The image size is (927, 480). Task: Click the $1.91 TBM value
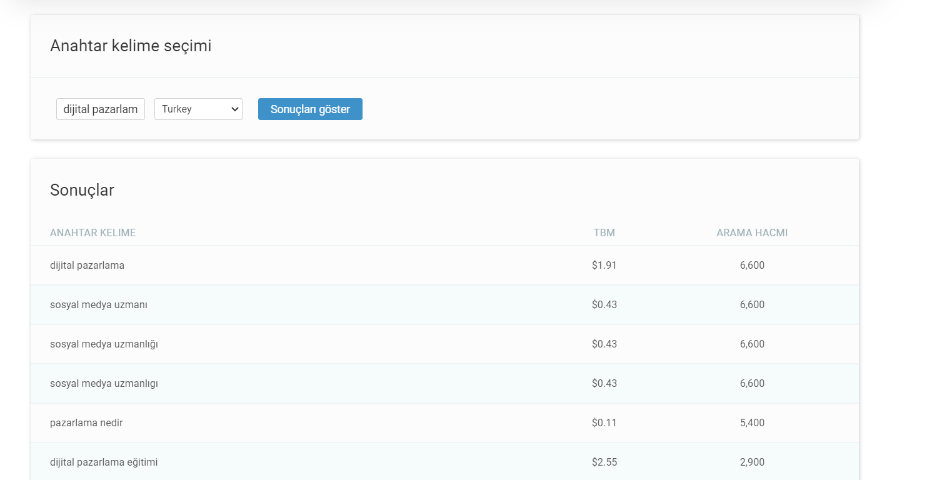point(604,266)
